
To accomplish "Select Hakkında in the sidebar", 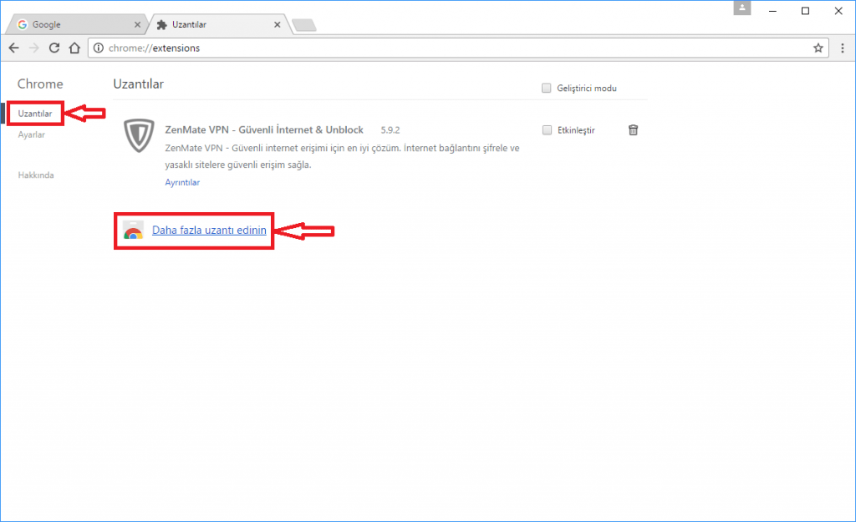I will (36, 175).
